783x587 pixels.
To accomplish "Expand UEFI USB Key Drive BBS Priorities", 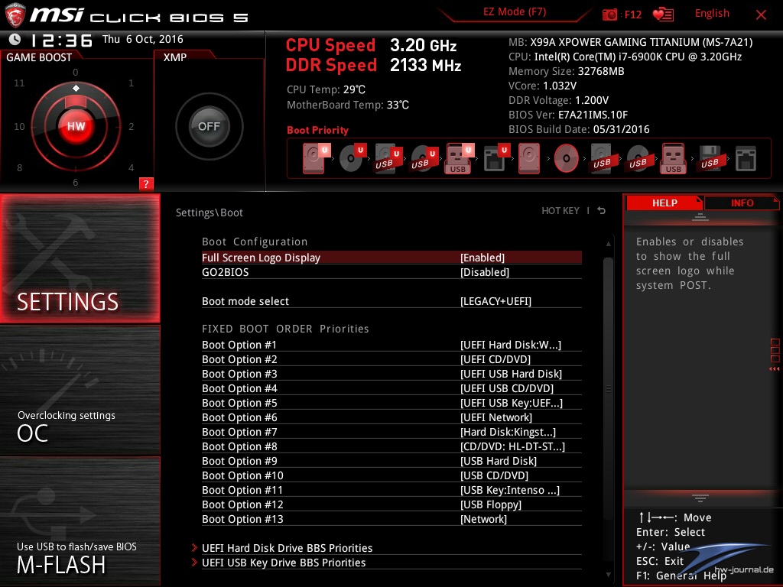I will 284,562.
